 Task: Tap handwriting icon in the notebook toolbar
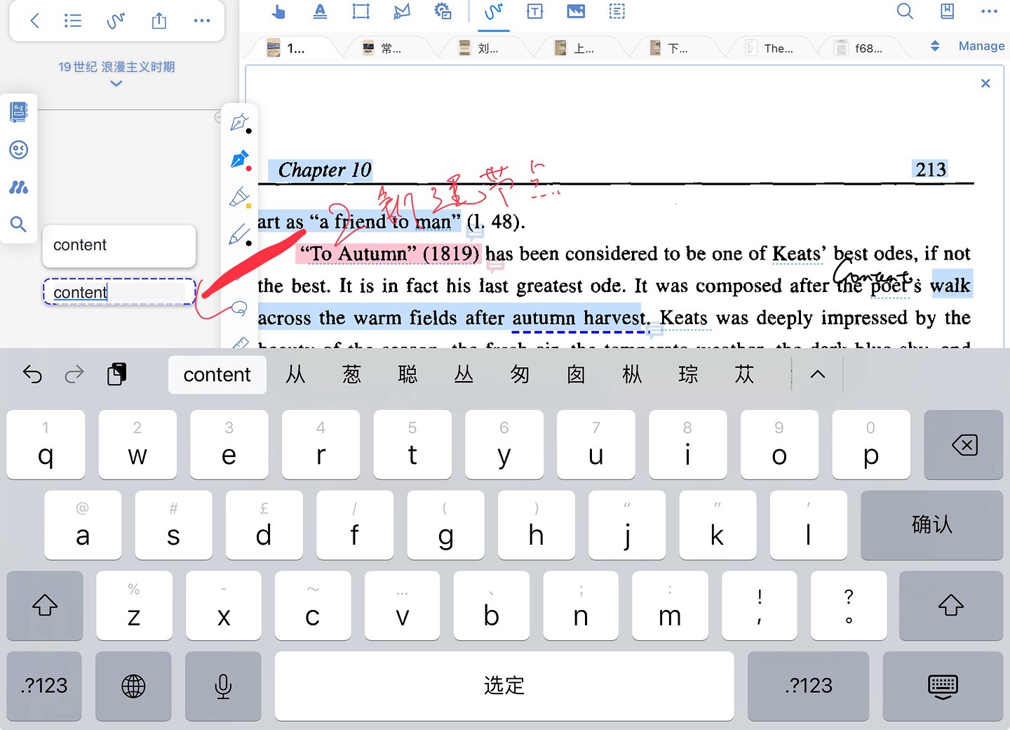pos(116,20)
